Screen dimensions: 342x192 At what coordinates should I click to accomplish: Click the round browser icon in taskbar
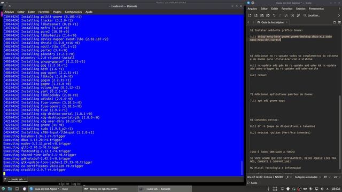(x=25, y=189)
